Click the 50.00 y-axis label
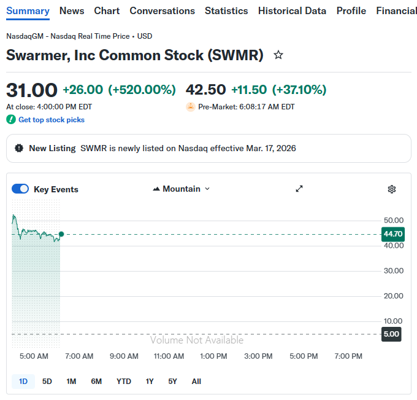The image size is (417, 400). 394,221
